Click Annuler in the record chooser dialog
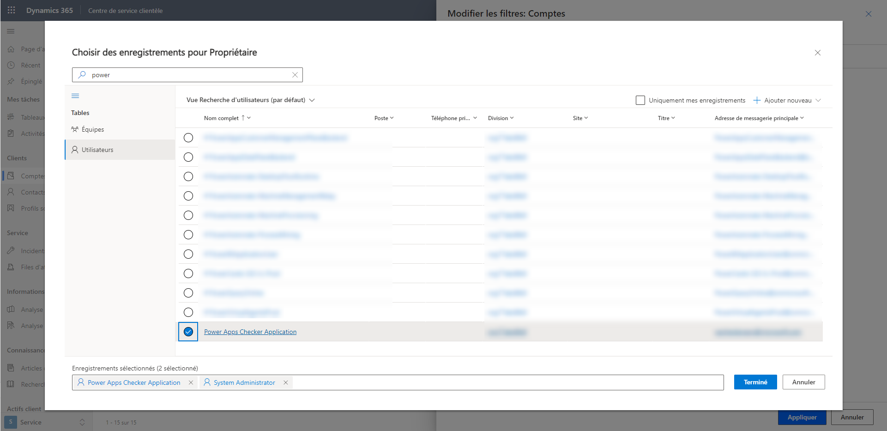The image size is (887, 431). point(803,382)
